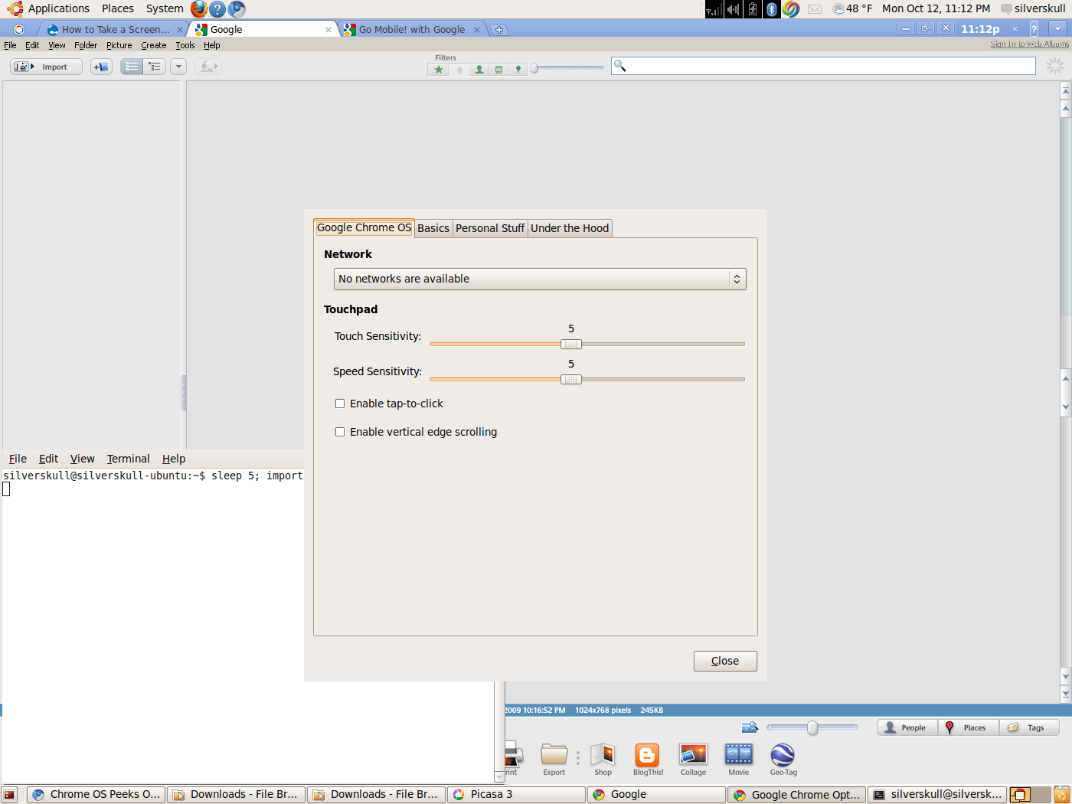This screenshot has width=1072, height=804.
Task: Switch to flat folder list view
Action: [132, 67]
